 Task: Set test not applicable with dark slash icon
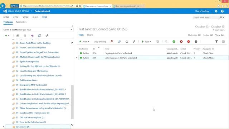[196, 42]
